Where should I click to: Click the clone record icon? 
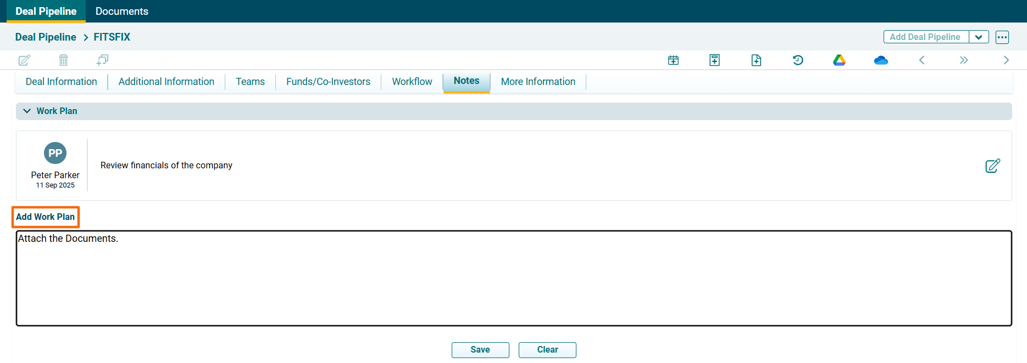102,60
